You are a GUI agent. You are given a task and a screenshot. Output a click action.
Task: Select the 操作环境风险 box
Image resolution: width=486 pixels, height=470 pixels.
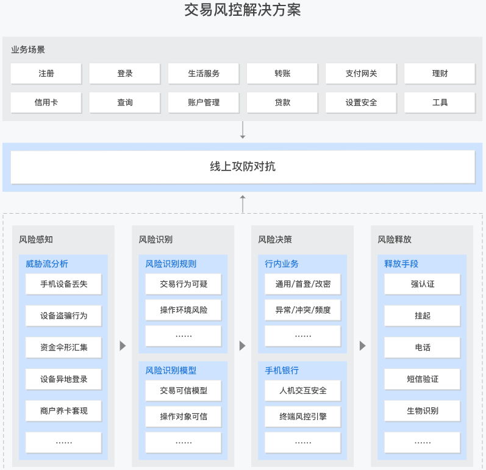[x=184, y=310]
